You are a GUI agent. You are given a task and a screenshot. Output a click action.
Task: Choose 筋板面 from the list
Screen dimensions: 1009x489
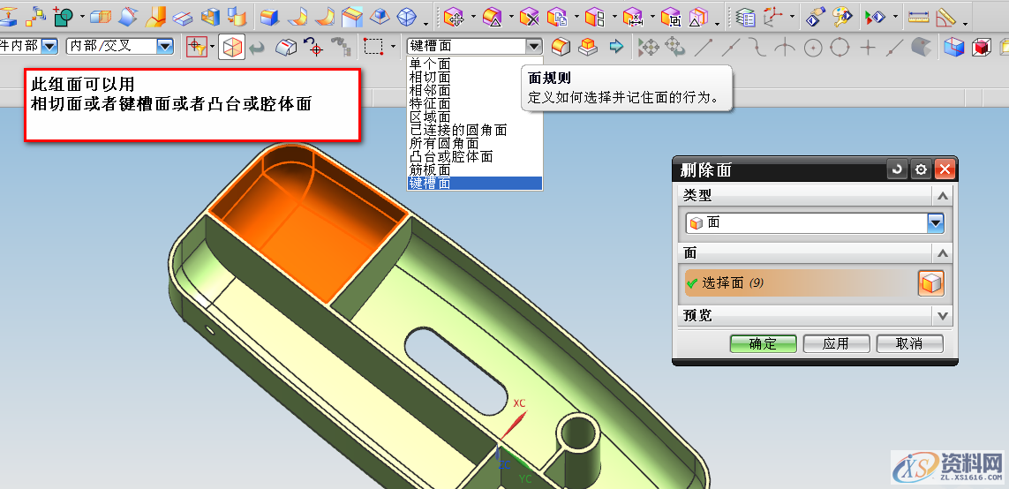475,169
